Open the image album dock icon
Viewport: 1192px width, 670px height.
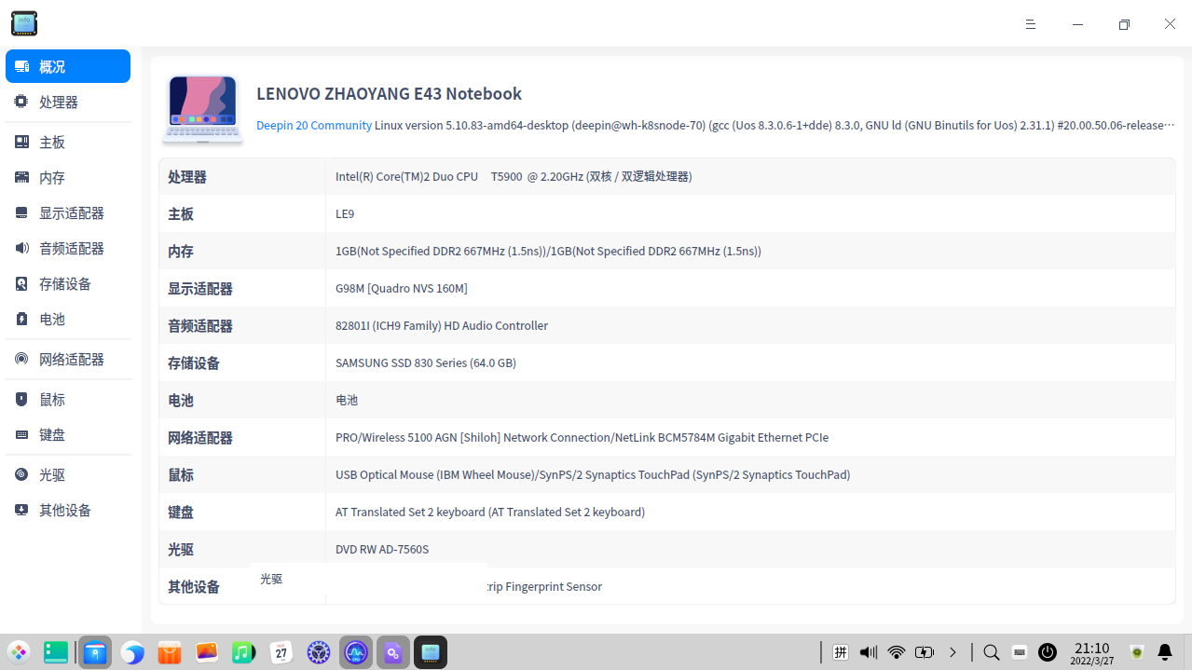tap(207, 652)
